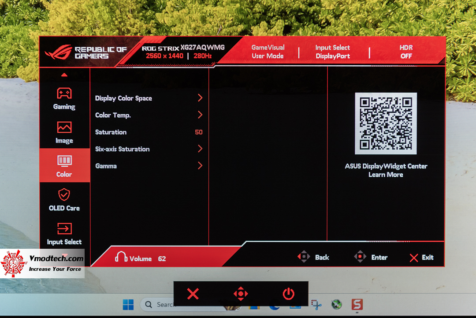Select the Display Color Space entry
This screenshot has height=318, width=476.
pyautogui.click(x=149, y=98)
